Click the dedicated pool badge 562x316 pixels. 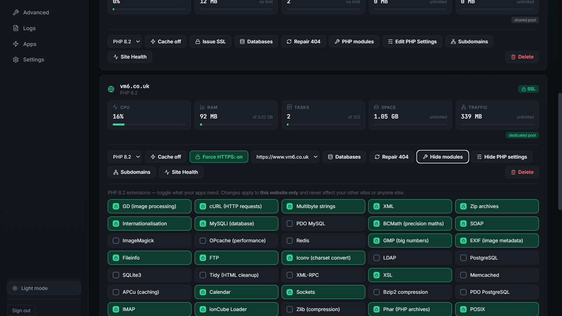522,135
